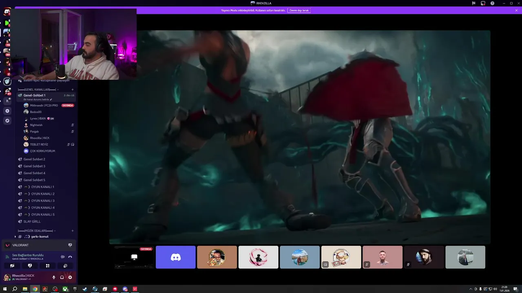Open Windows taskbar search
This screenshot has width=522, height=293.
(15, 289)
